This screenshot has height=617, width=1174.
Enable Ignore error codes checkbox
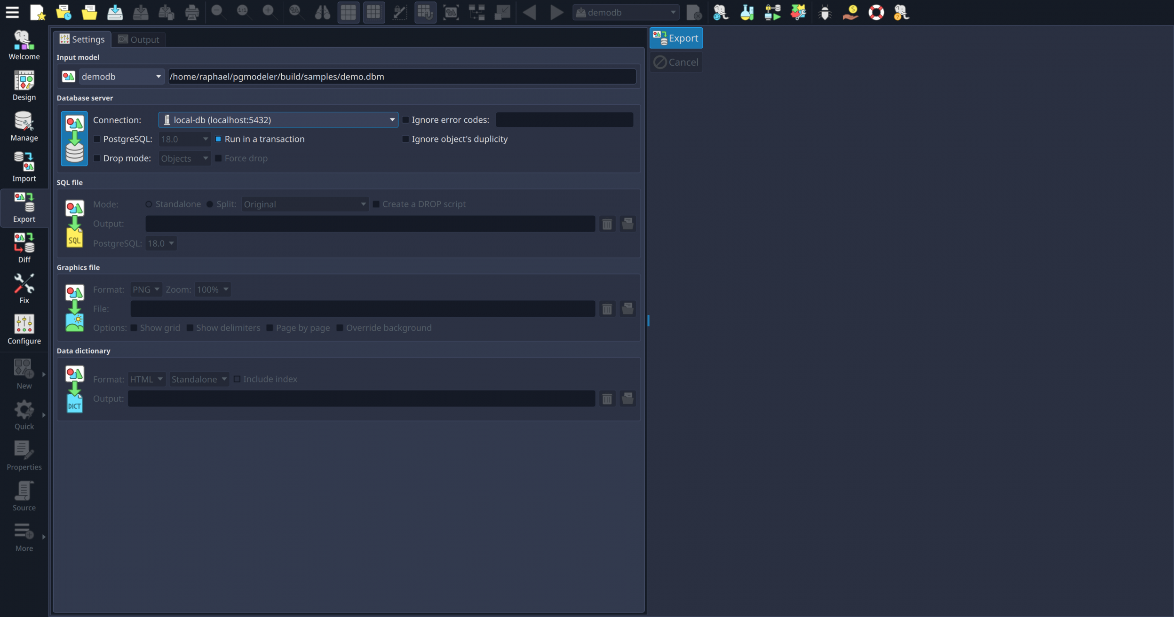[405, 120]
